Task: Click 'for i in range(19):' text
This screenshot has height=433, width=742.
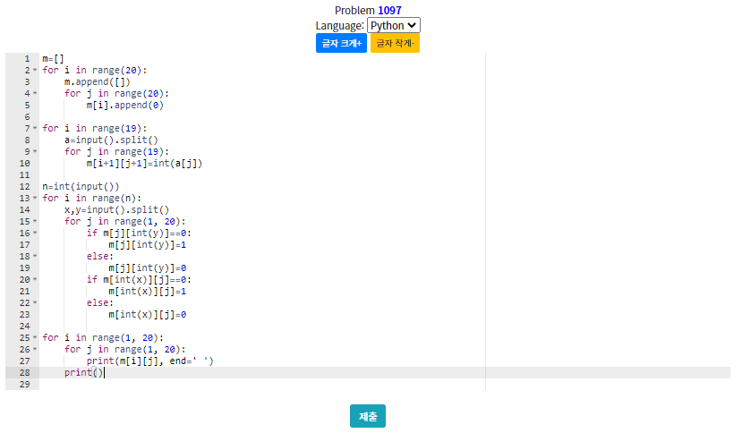Action: 95,128
